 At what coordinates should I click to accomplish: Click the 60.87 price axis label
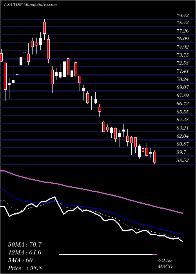(x=183, y=144)
